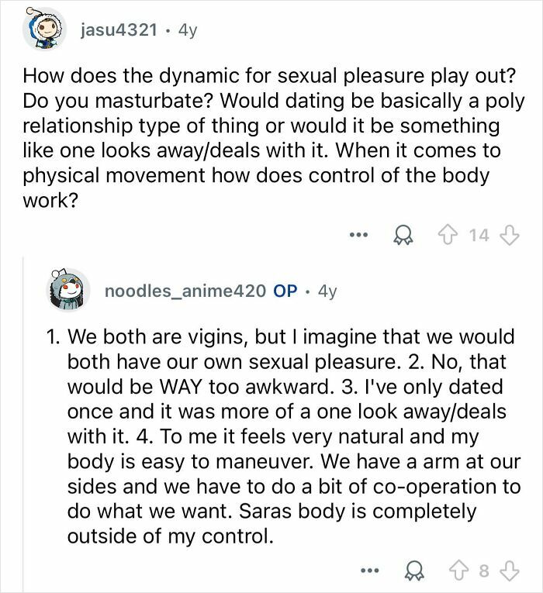Open noodles_anime420 avatar profile picture

tap(68, 290)
